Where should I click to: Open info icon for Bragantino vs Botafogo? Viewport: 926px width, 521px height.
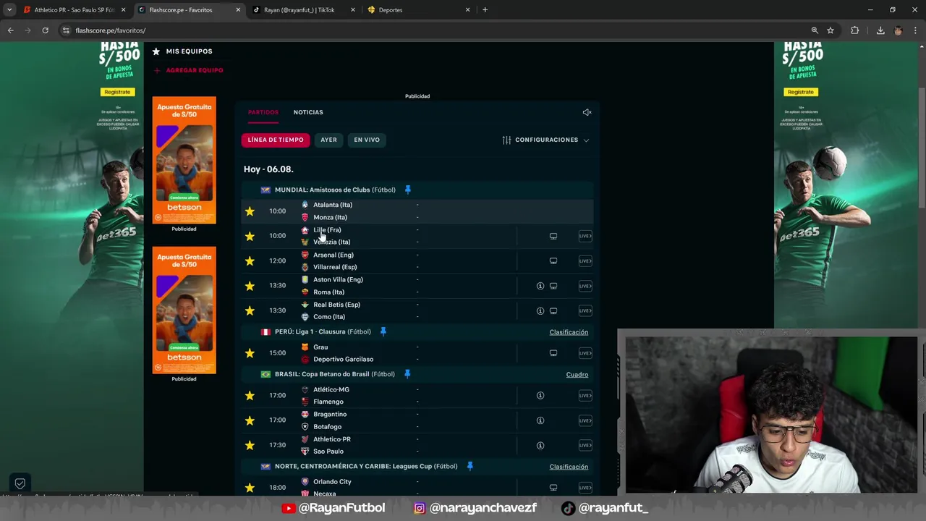pyautogui.click(x=540, y=420)
